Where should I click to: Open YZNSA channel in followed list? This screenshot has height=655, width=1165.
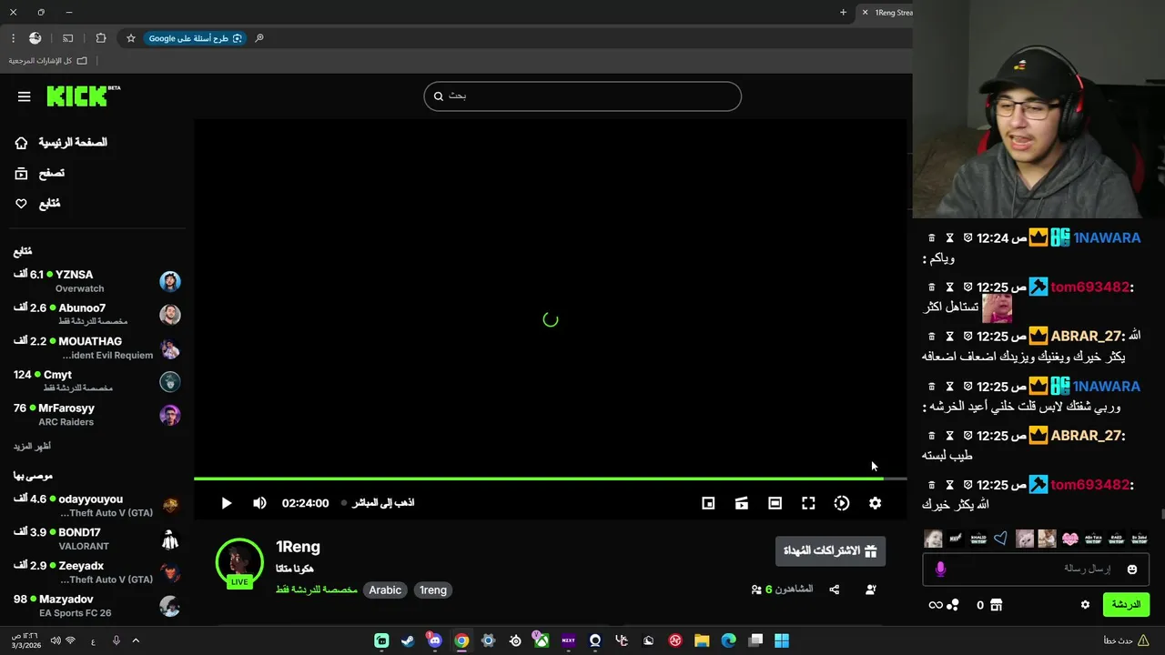click(96, 281)
